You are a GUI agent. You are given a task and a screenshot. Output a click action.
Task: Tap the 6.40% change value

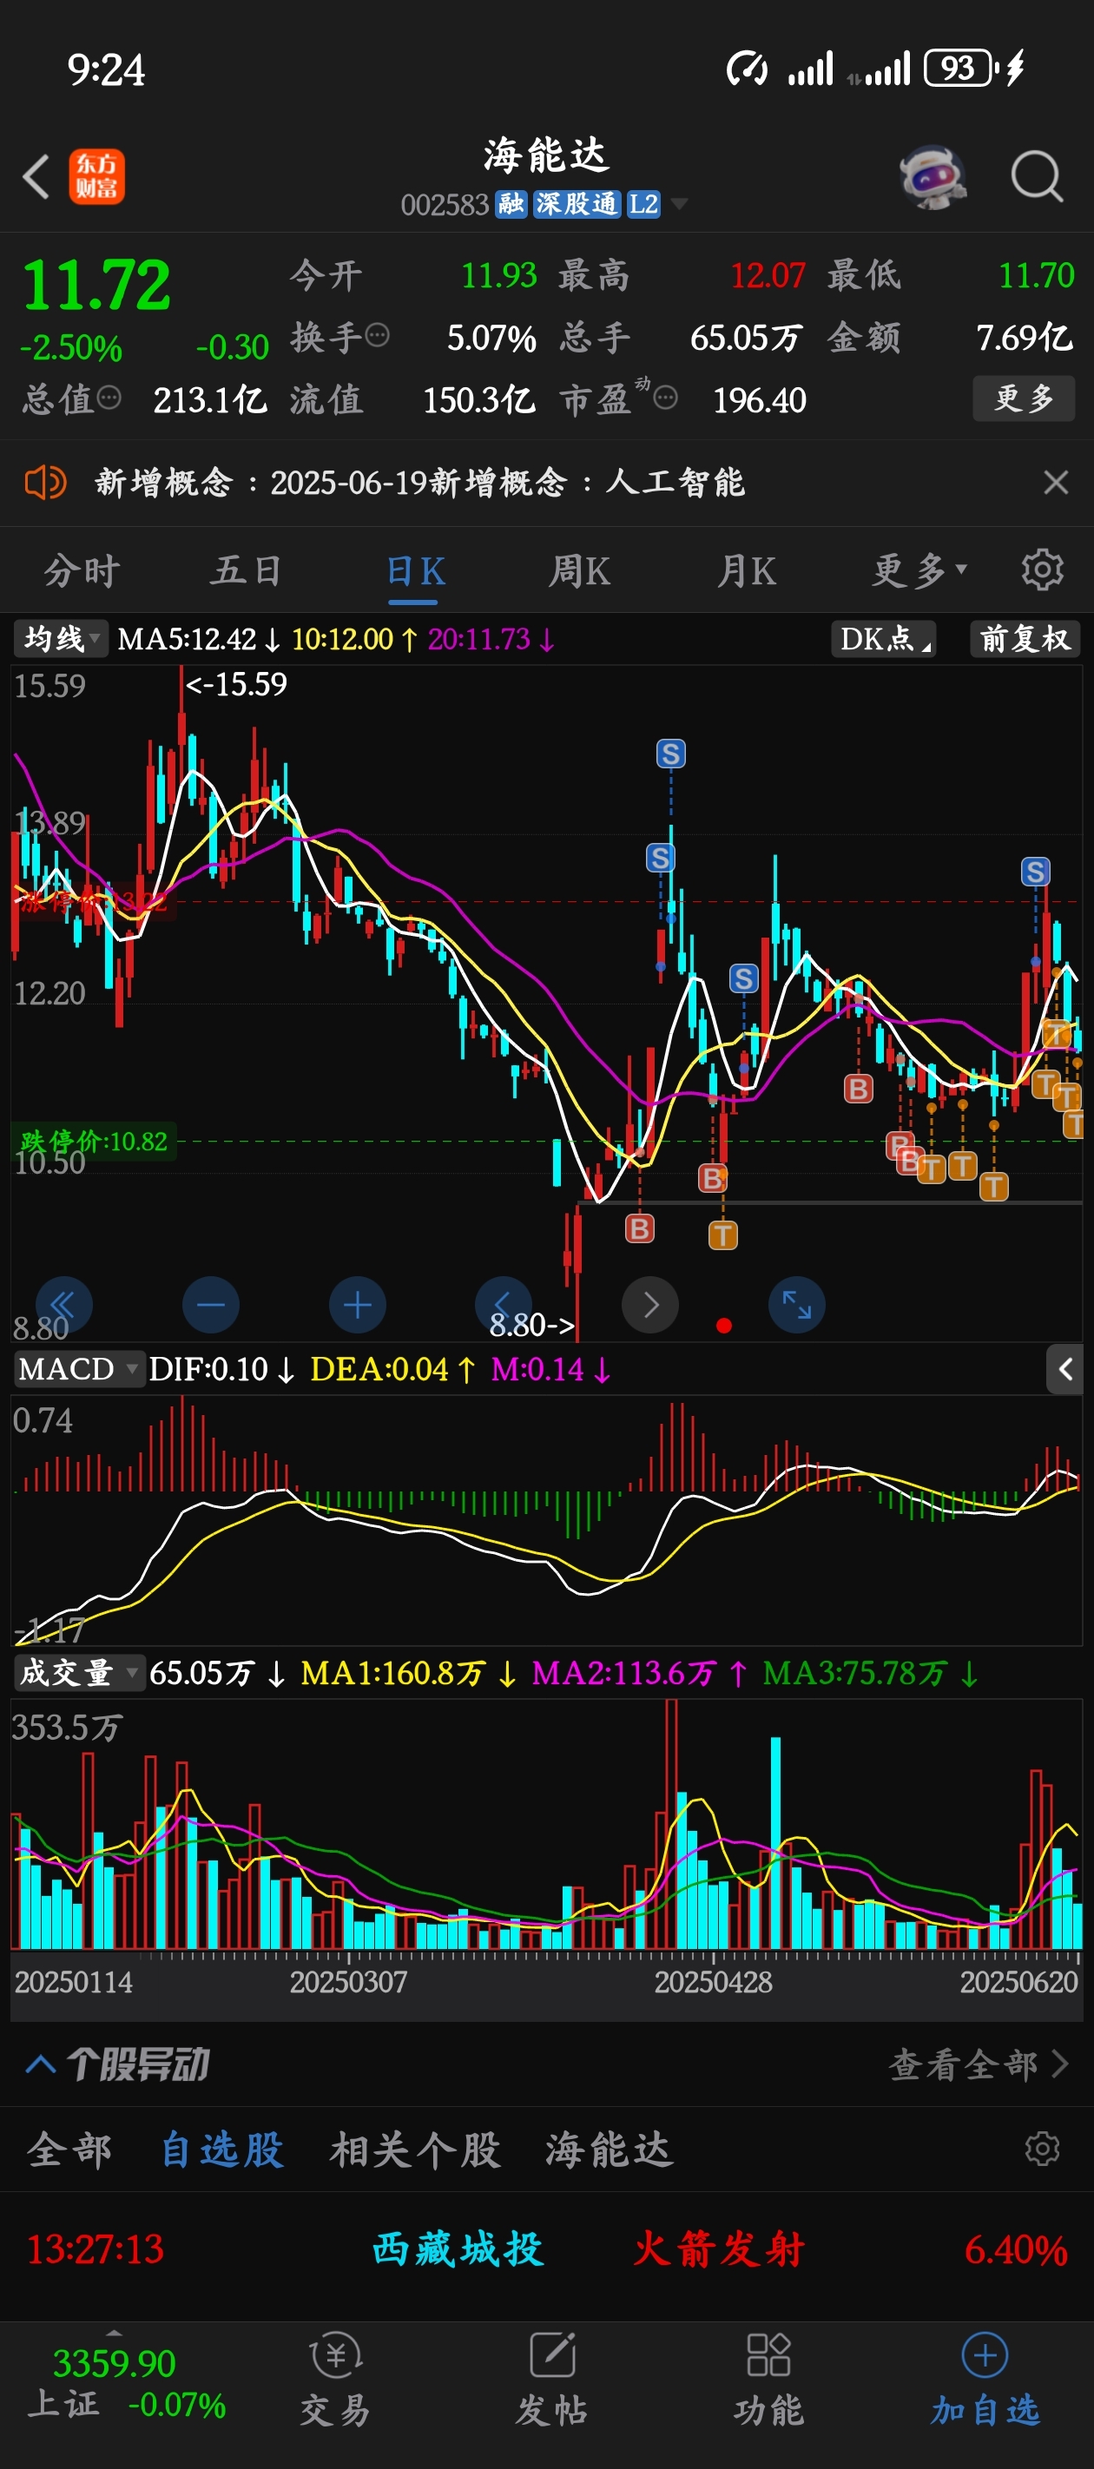click(1015, 2248)
